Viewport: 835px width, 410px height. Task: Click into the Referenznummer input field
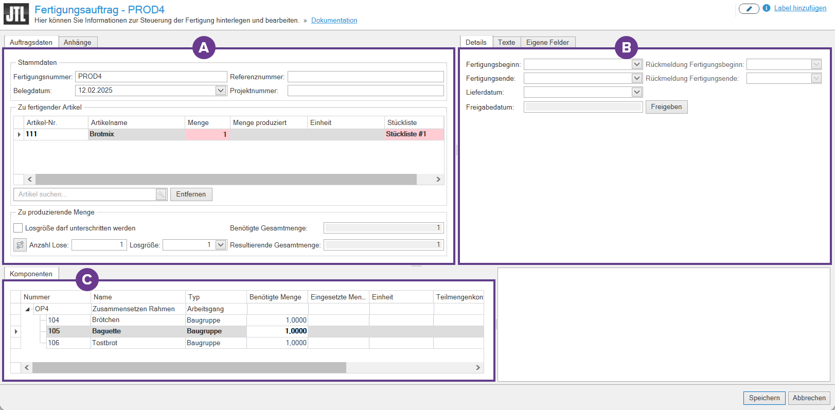point(365,77)
